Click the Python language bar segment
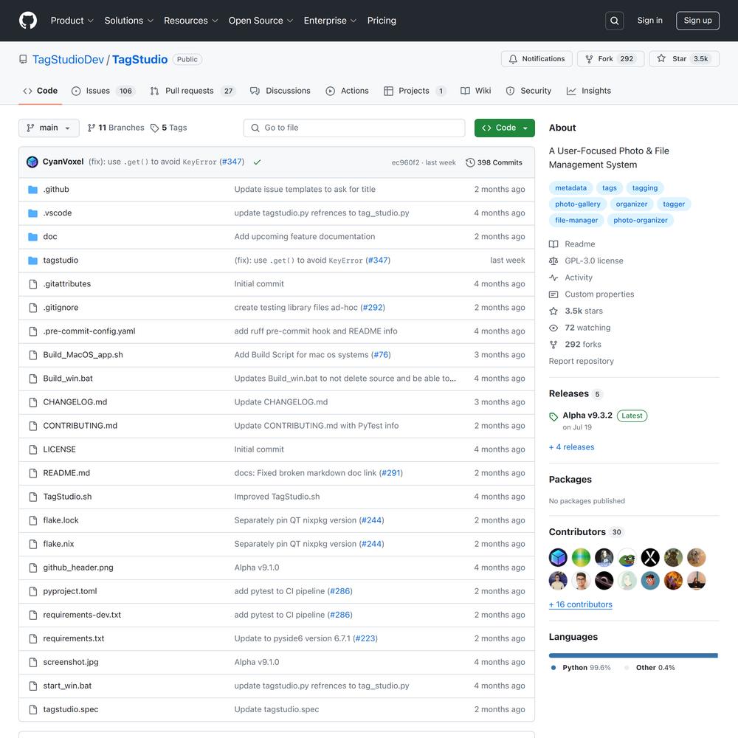 click(x=632, y=655)
